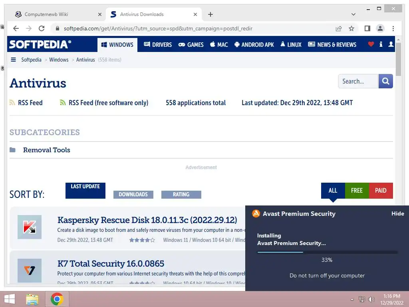Screen dimensions: 409x307
Task: Open the hamburger menu in breadcrumb bar
Action: point(13,60)
